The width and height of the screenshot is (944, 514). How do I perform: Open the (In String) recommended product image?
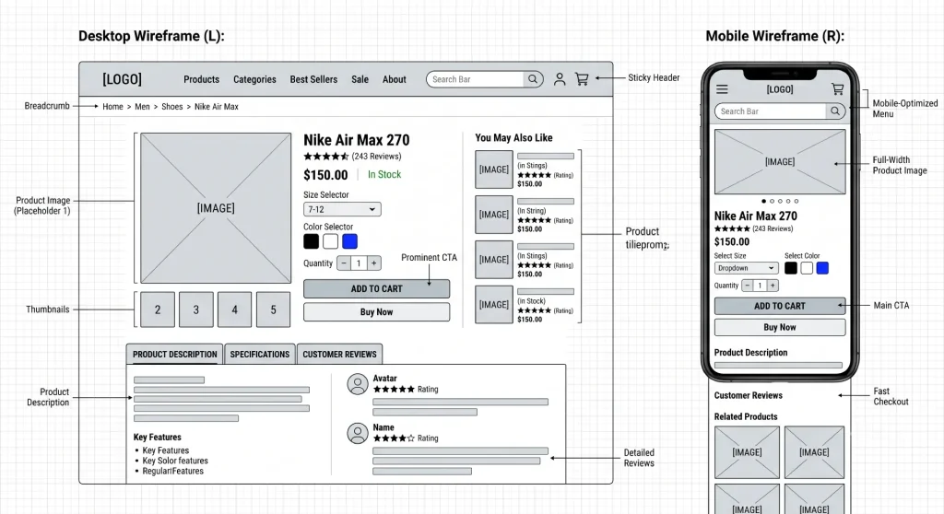(494, 215)
